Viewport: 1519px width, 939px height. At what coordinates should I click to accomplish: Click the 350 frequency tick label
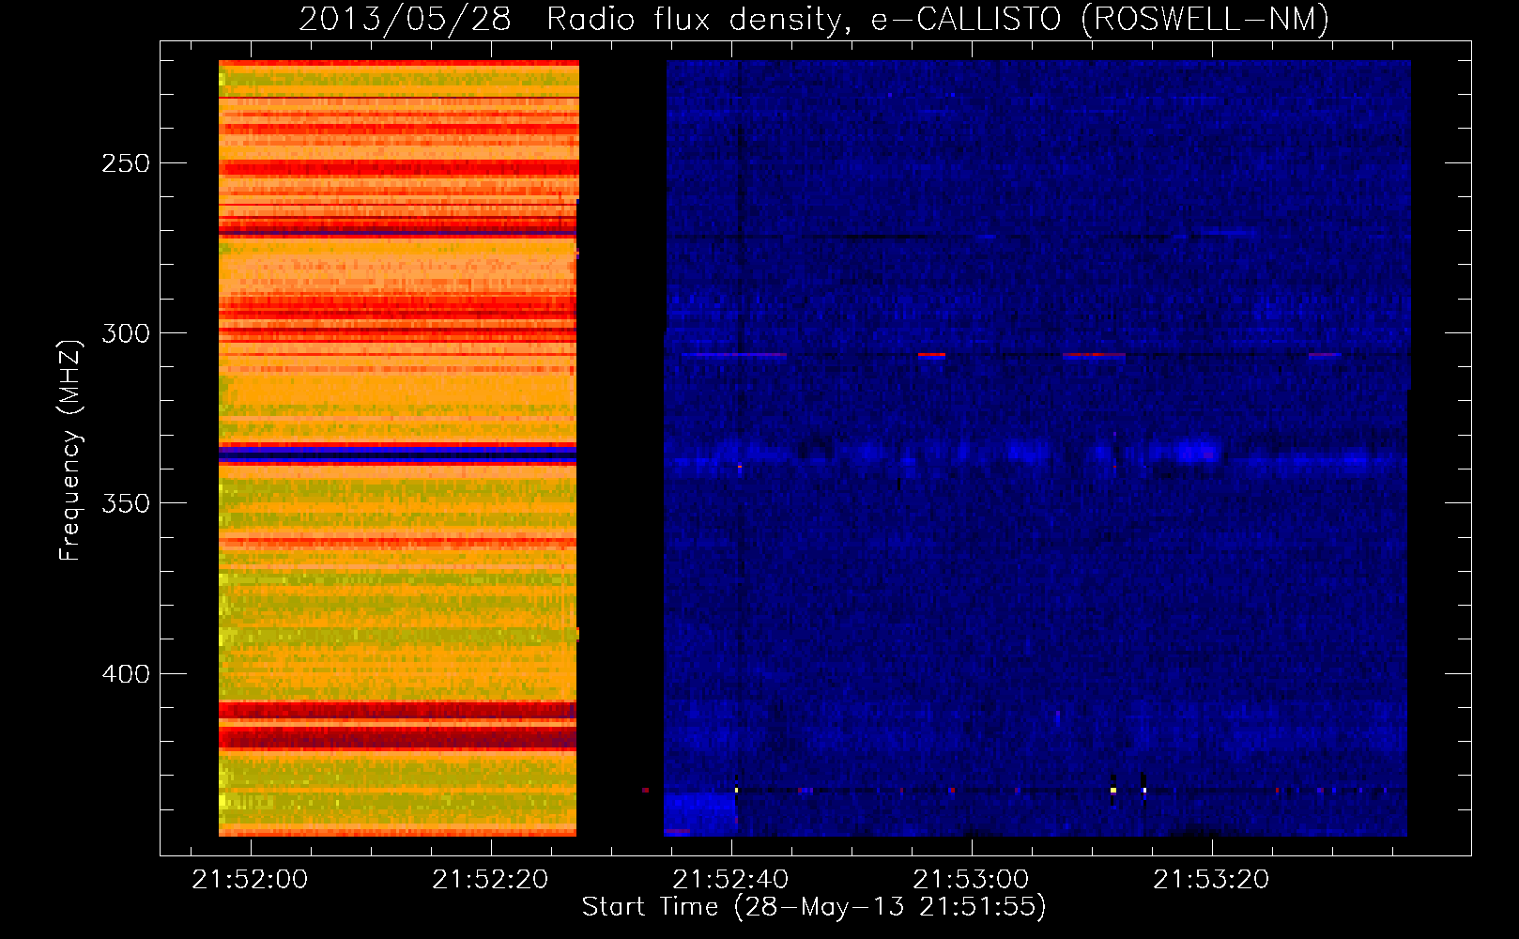[126, 503]
